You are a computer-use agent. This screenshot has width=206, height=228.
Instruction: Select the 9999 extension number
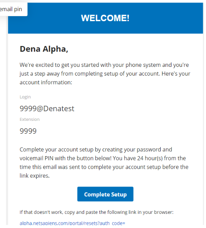[28, 131]
